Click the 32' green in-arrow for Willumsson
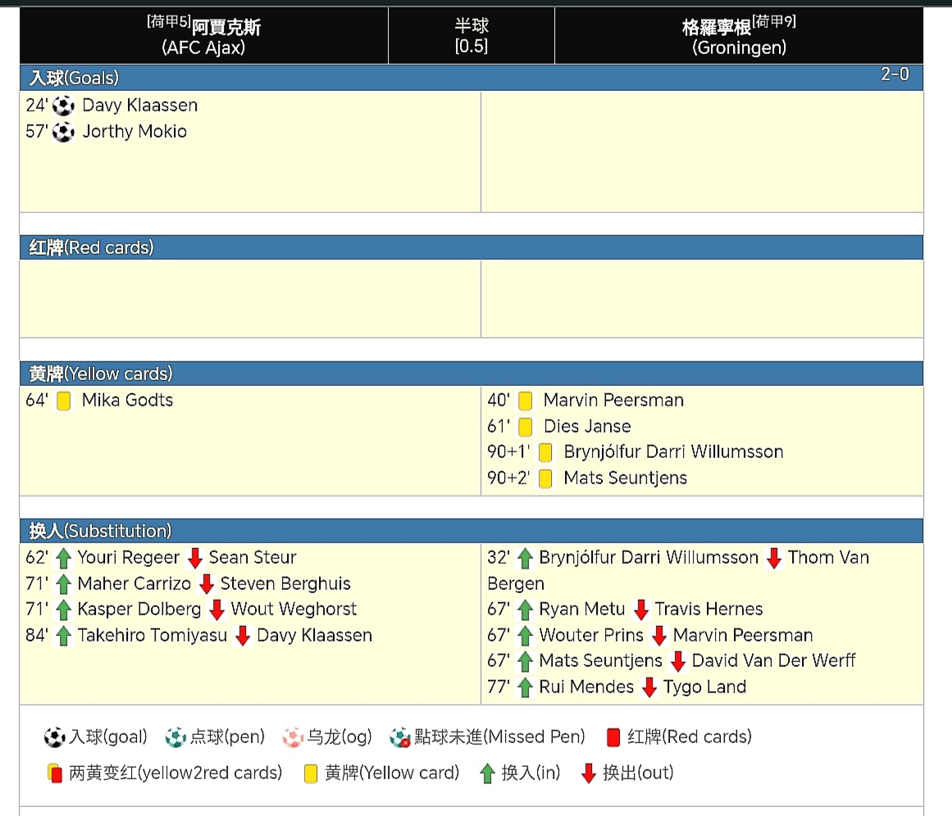The image size is (952, 816). tap(526, 558)
